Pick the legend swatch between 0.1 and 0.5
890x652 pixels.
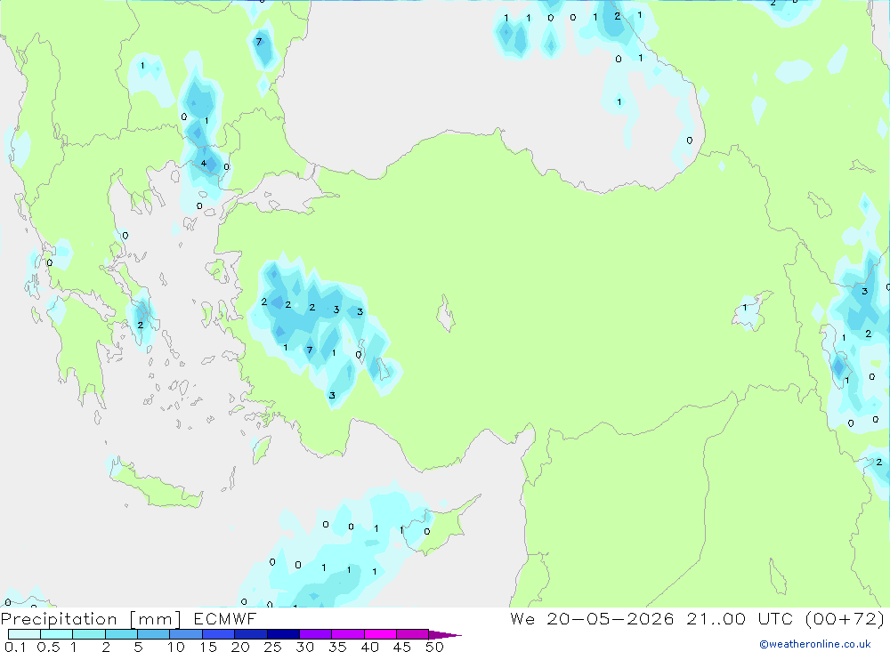pos(24,634)
